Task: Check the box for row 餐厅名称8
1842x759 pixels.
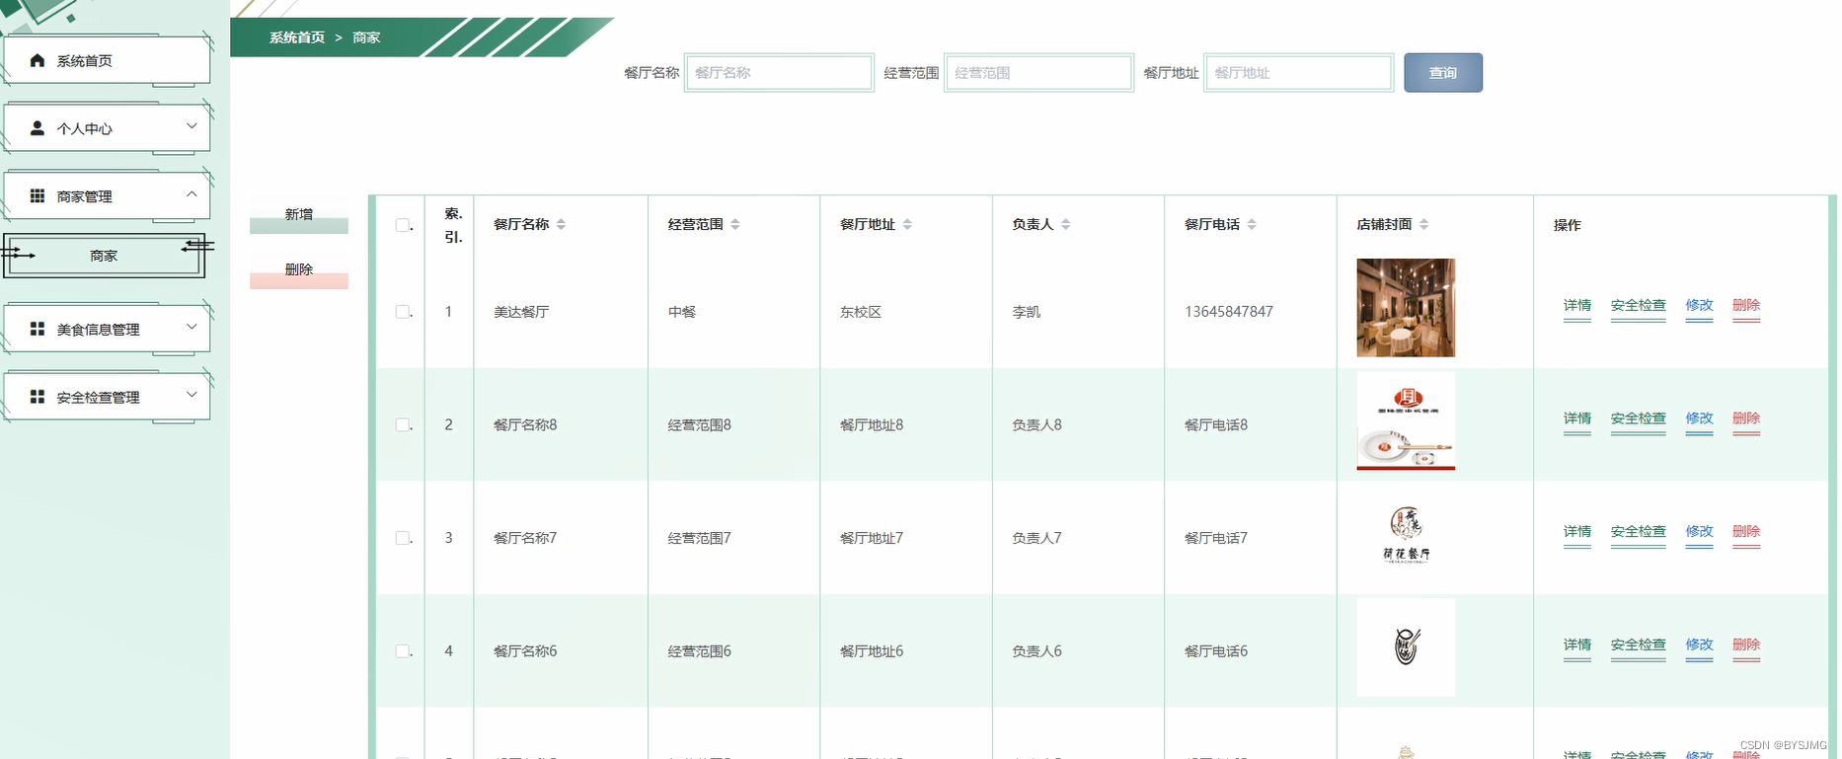Action: (x=403, y=424)
